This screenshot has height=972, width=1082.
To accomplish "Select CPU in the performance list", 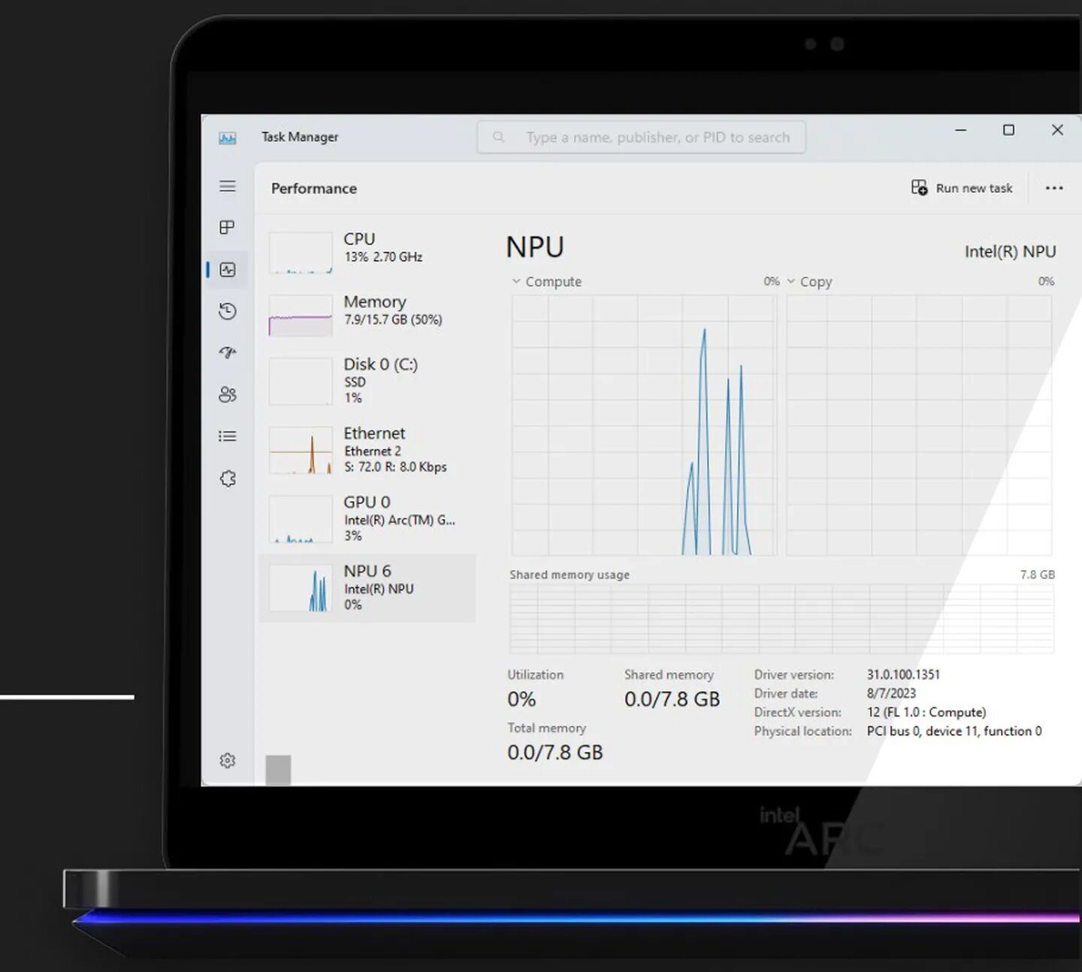I will (367, 252).
